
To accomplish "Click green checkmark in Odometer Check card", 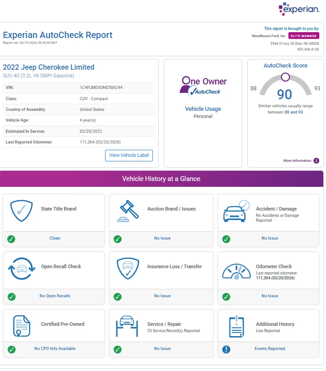I will coord(226,296).
